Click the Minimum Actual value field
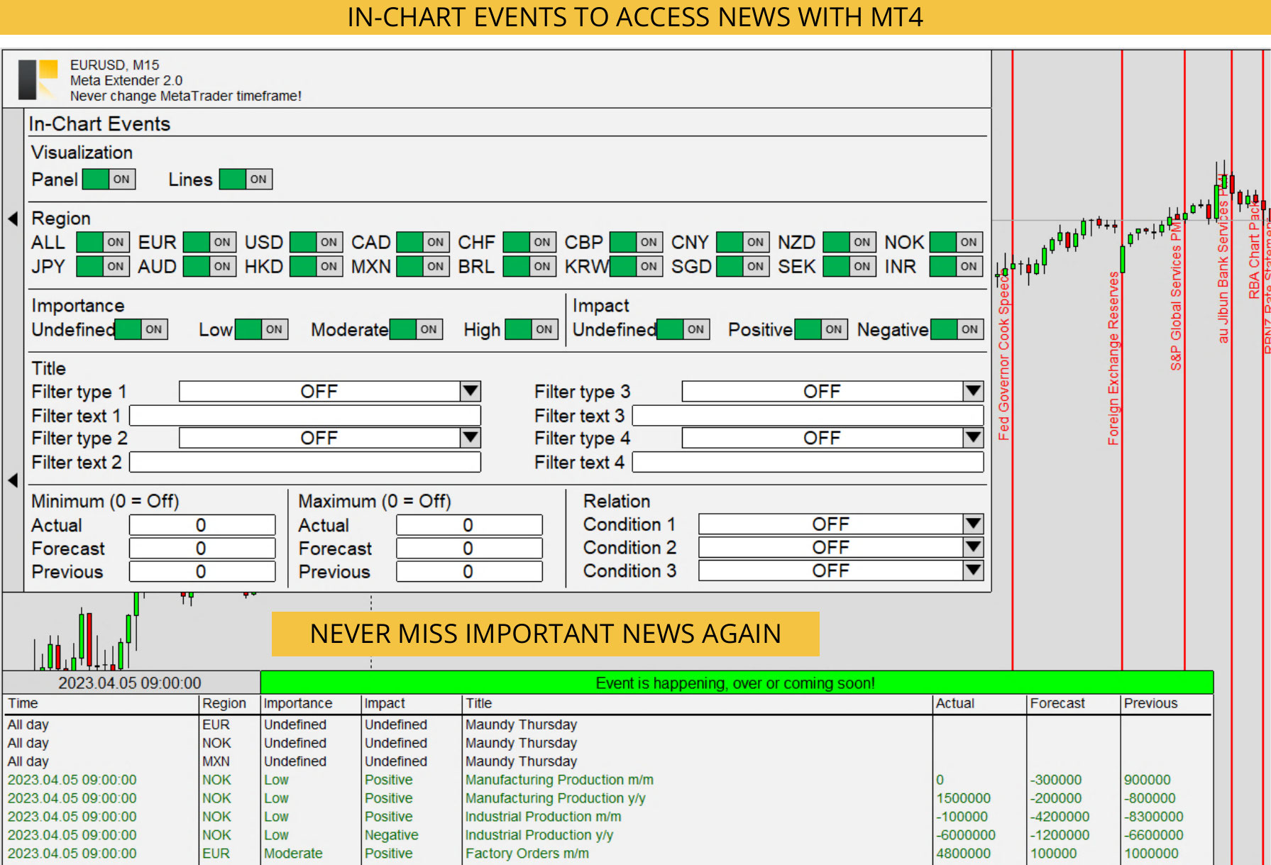The width and height of the screenshot is (1271, 865). point(202,525)
